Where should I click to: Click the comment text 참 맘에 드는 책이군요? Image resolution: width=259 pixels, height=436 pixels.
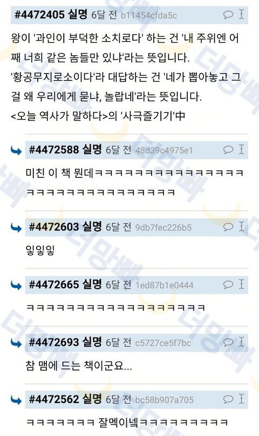pyautogui.click(x=79, y=366)
